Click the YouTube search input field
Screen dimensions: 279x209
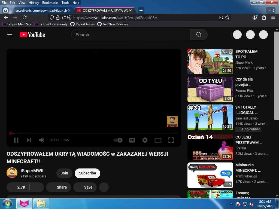point(131,35)
